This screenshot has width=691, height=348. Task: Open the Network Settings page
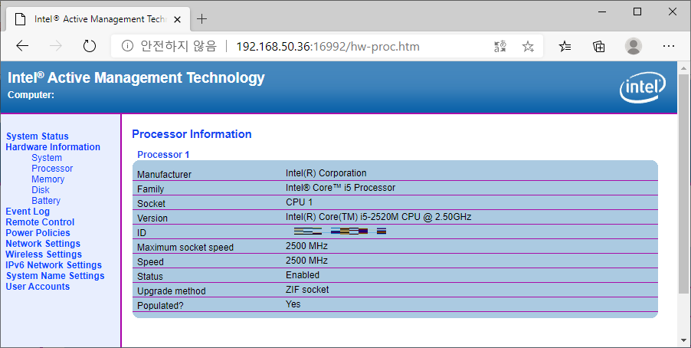pyautogui.click(x=43, y=244)
